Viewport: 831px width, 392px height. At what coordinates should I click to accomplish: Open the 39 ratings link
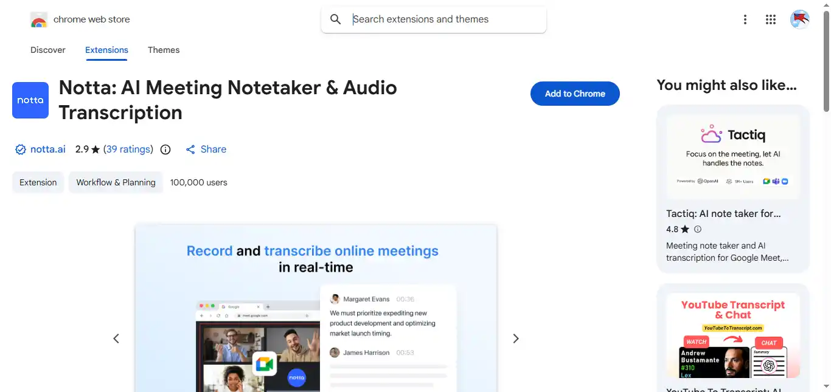click(128, 150)
